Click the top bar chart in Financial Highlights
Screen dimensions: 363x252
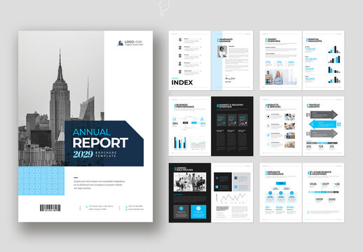tap(334, 50)
